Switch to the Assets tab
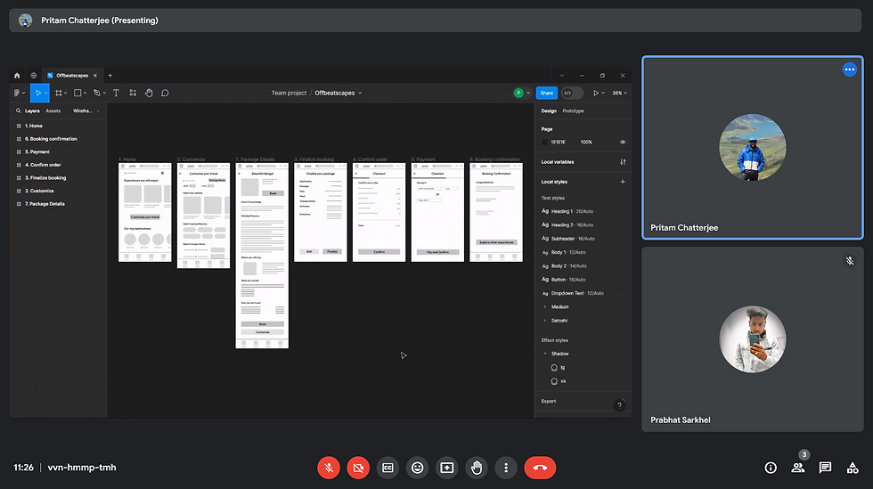Screen dimensions: 873x489 53,110
